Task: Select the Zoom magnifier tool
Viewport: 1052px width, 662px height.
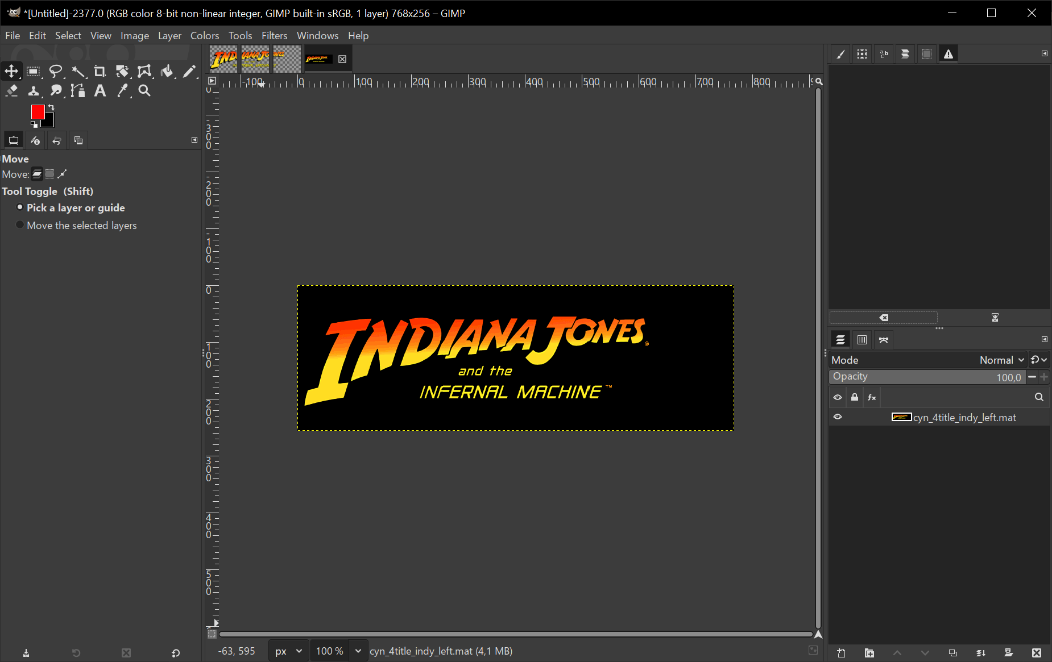Action: pos(144,90)
